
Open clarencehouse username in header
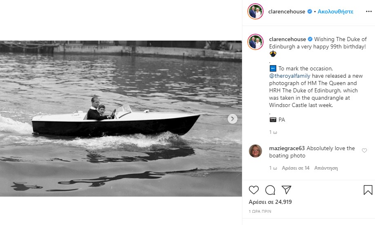coord(286,11)
